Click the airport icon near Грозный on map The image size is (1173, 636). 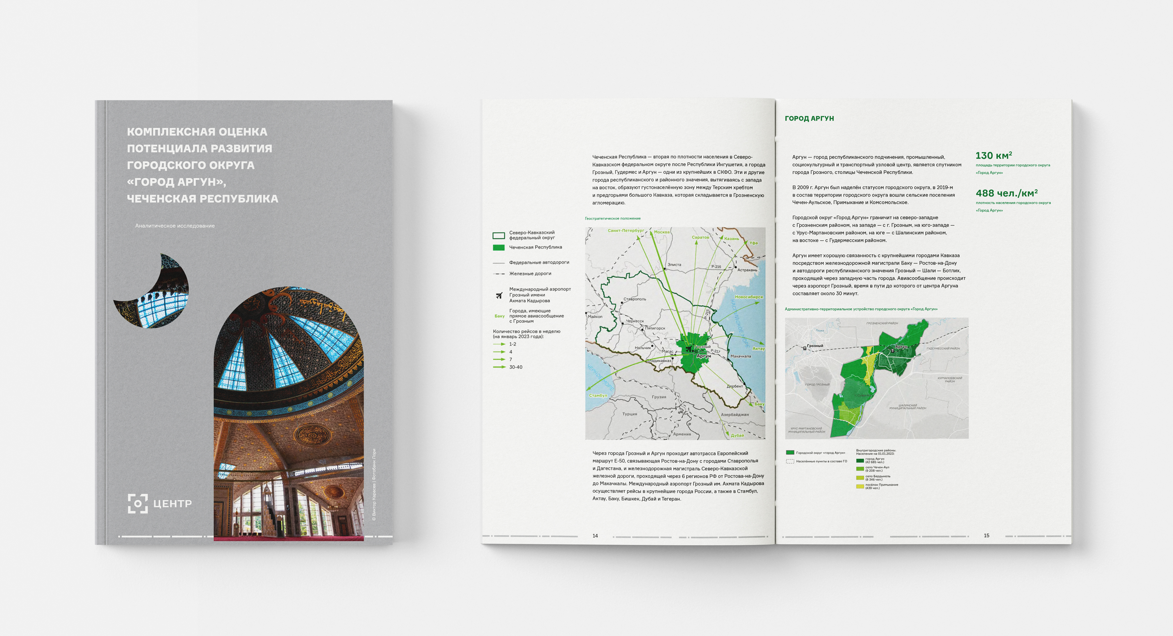click(688, 349)
